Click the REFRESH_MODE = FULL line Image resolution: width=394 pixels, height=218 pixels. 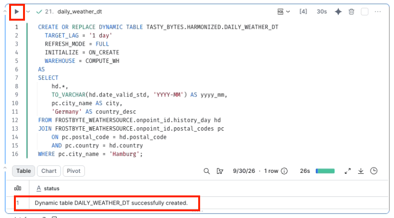pyautogui.click(x=77, y=44)
